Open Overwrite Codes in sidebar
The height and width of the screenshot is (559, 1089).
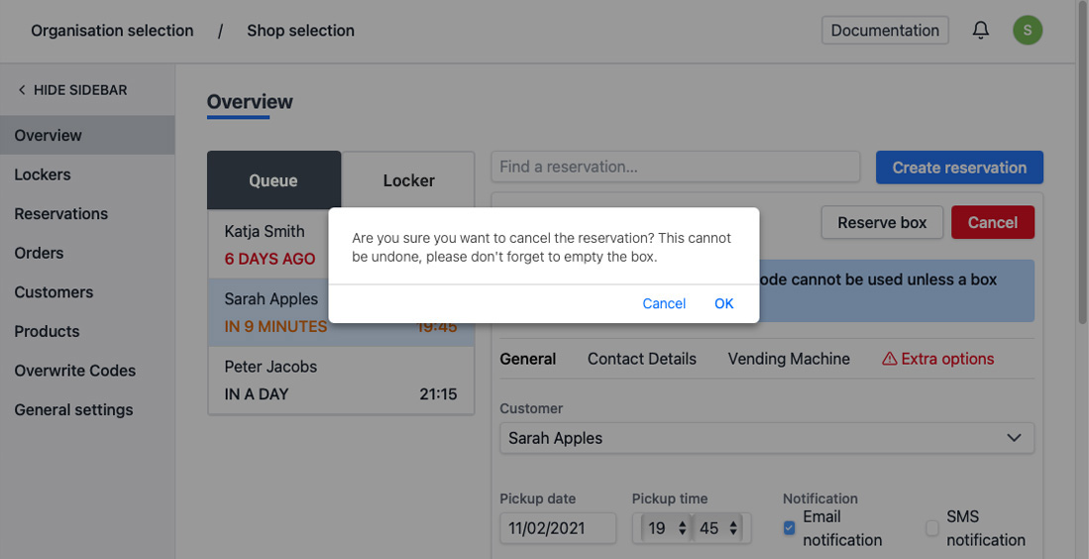click(x=75, y=371)
